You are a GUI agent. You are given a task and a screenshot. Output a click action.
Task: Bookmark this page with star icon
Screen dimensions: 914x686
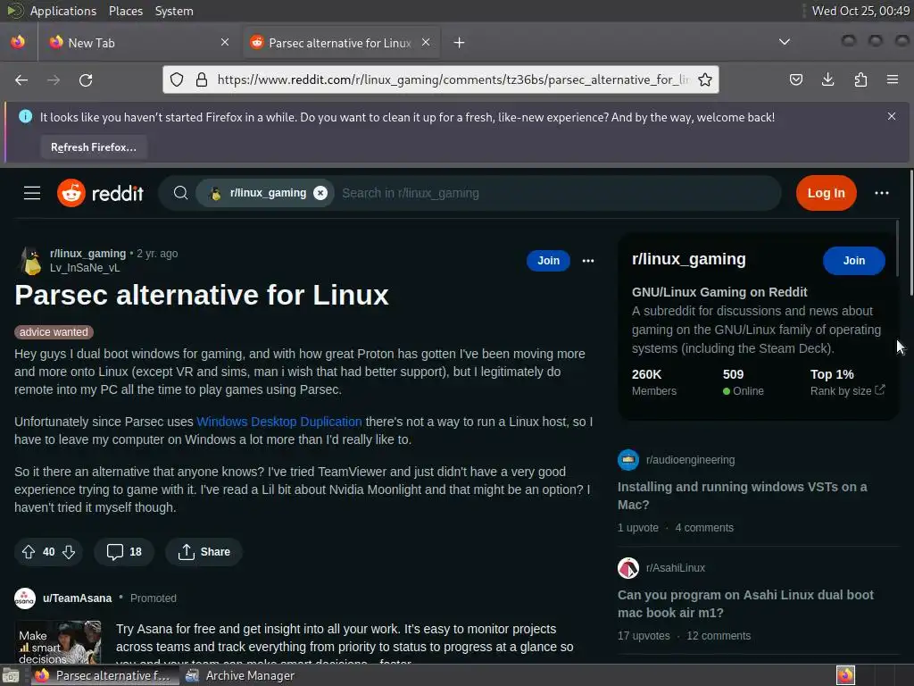[705, 79]
